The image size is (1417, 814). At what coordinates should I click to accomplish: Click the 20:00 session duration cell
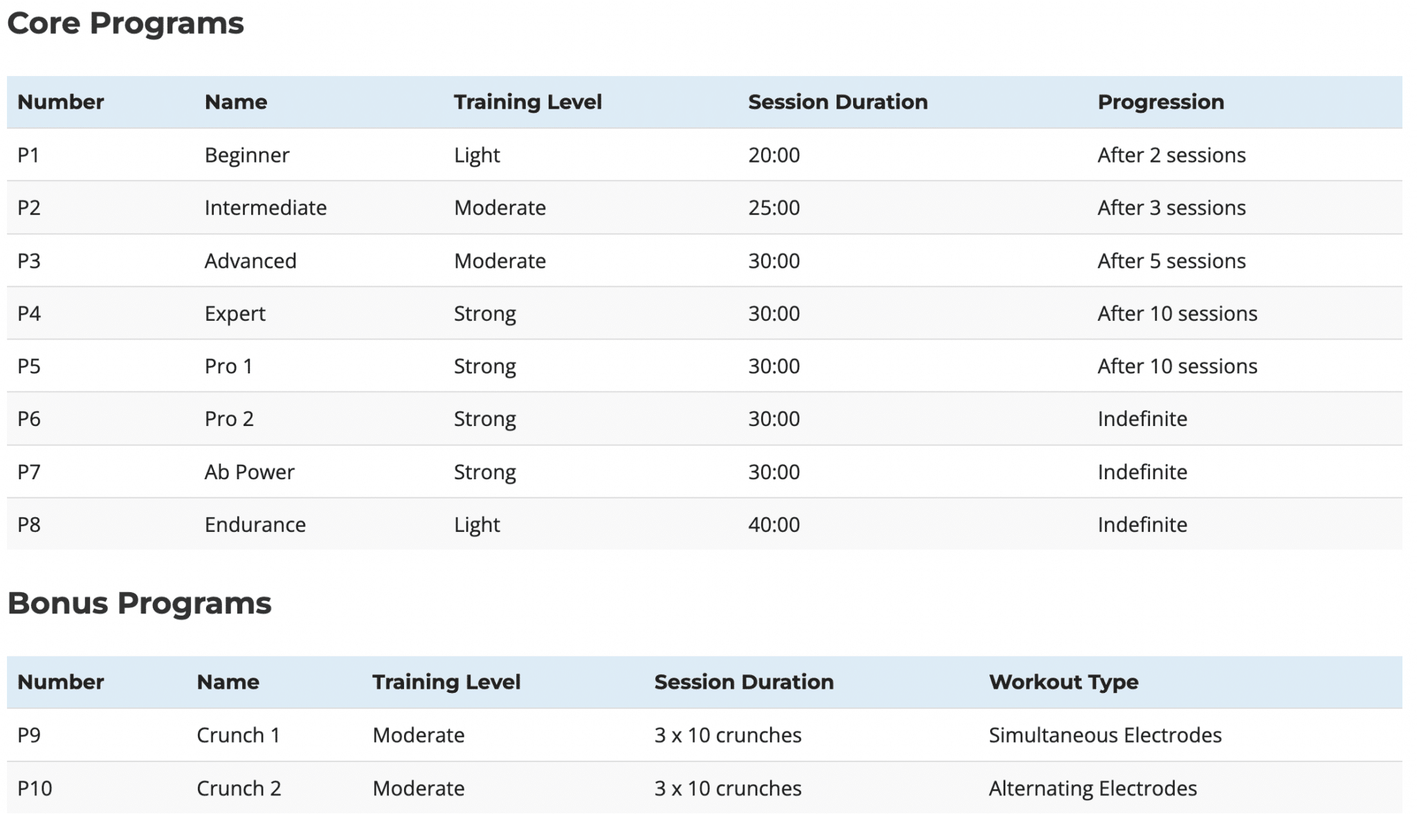click(x=774, y=156)
